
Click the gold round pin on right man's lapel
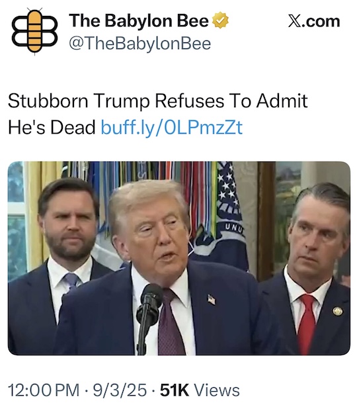(337, 311)
